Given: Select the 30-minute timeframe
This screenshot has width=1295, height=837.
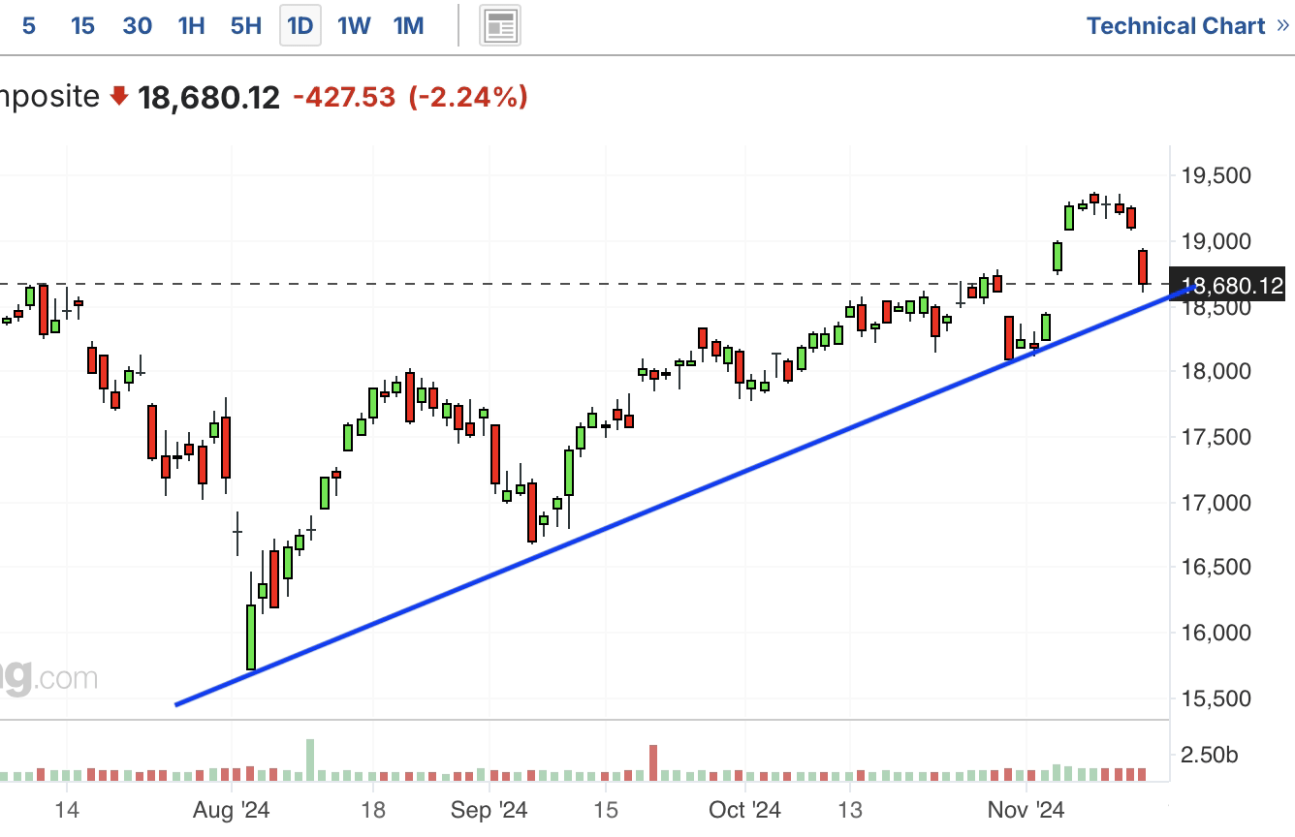Looking at the screenshot, I should (138, 26).
